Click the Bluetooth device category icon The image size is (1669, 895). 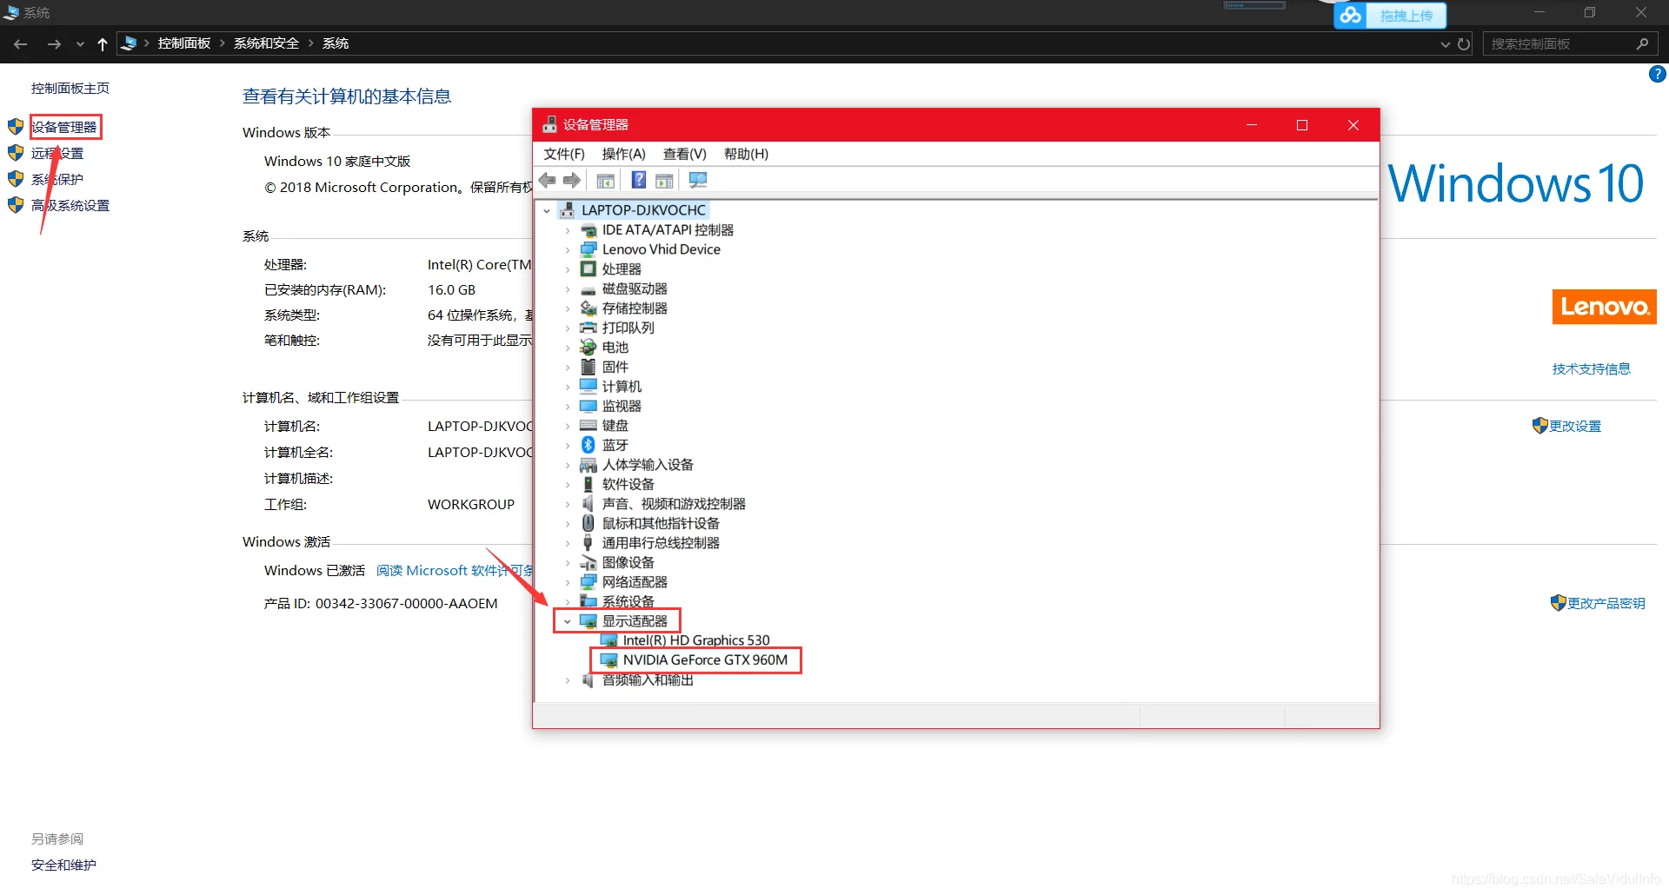(588, 445)
